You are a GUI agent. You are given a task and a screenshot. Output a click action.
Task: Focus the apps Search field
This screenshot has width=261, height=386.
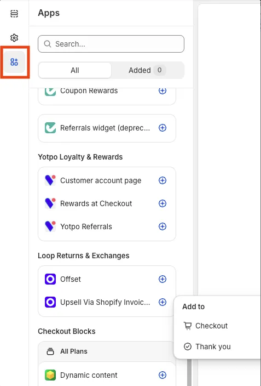point(111,44)
